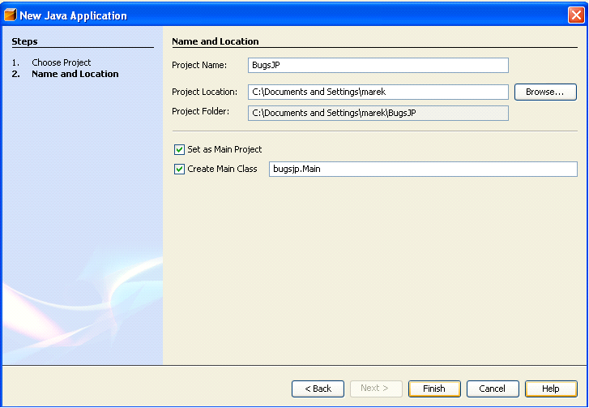Click the Name and Location panel heading
Screen dimensions: 589x408
coord(216,41)
